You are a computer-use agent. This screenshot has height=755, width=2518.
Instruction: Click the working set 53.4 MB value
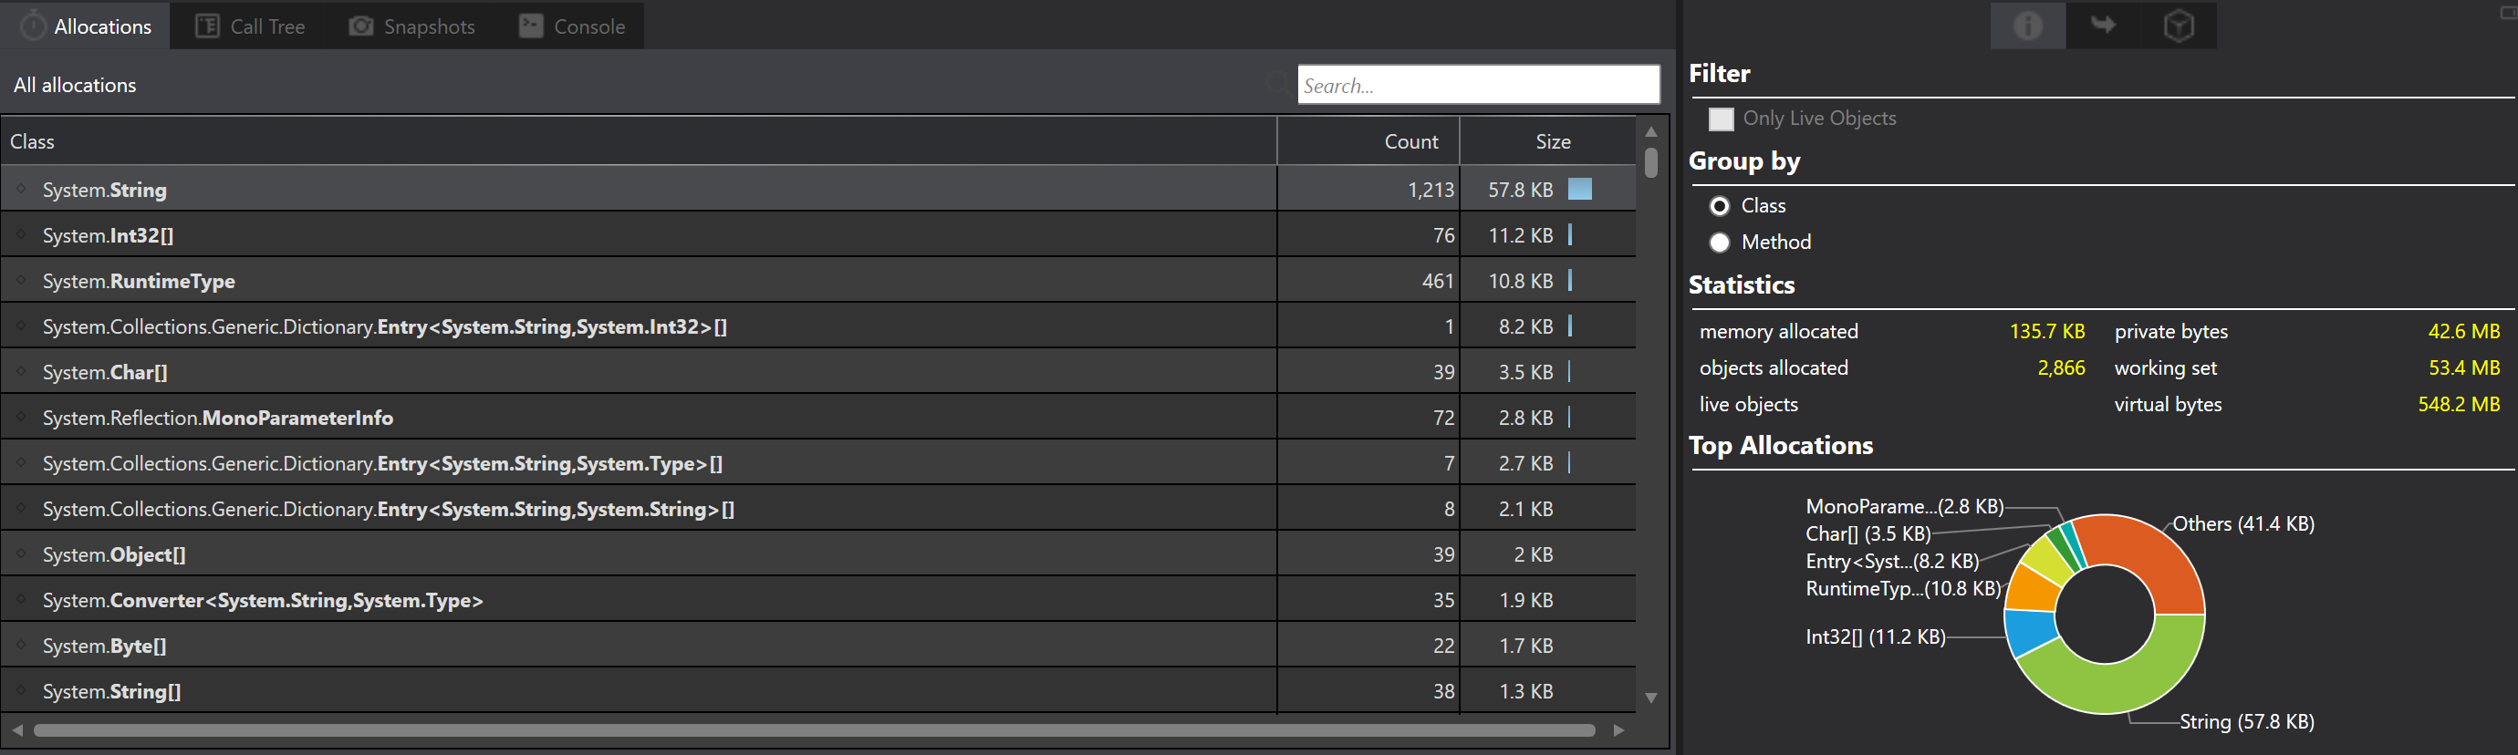pyautogui.click(x=2463, y=368)
